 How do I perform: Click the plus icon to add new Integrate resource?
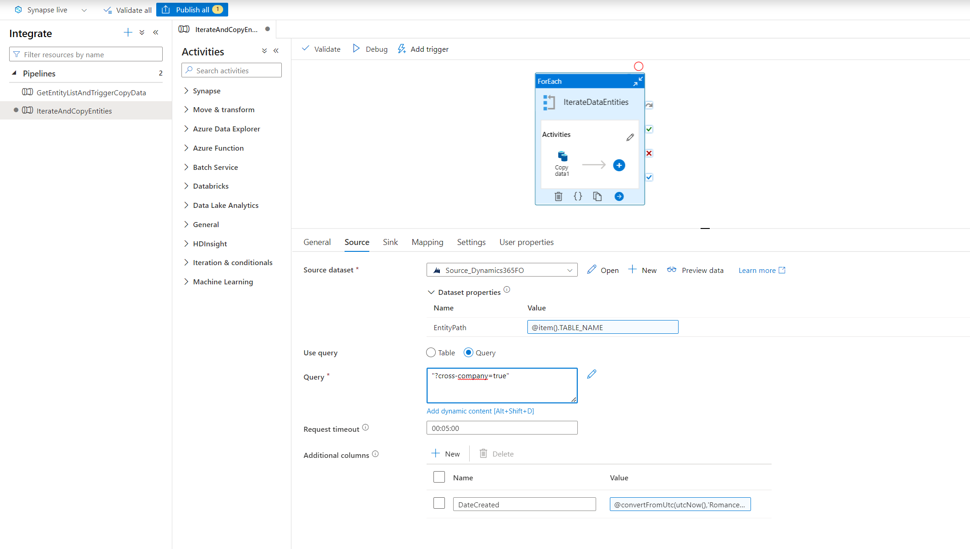tap(128, 32)
